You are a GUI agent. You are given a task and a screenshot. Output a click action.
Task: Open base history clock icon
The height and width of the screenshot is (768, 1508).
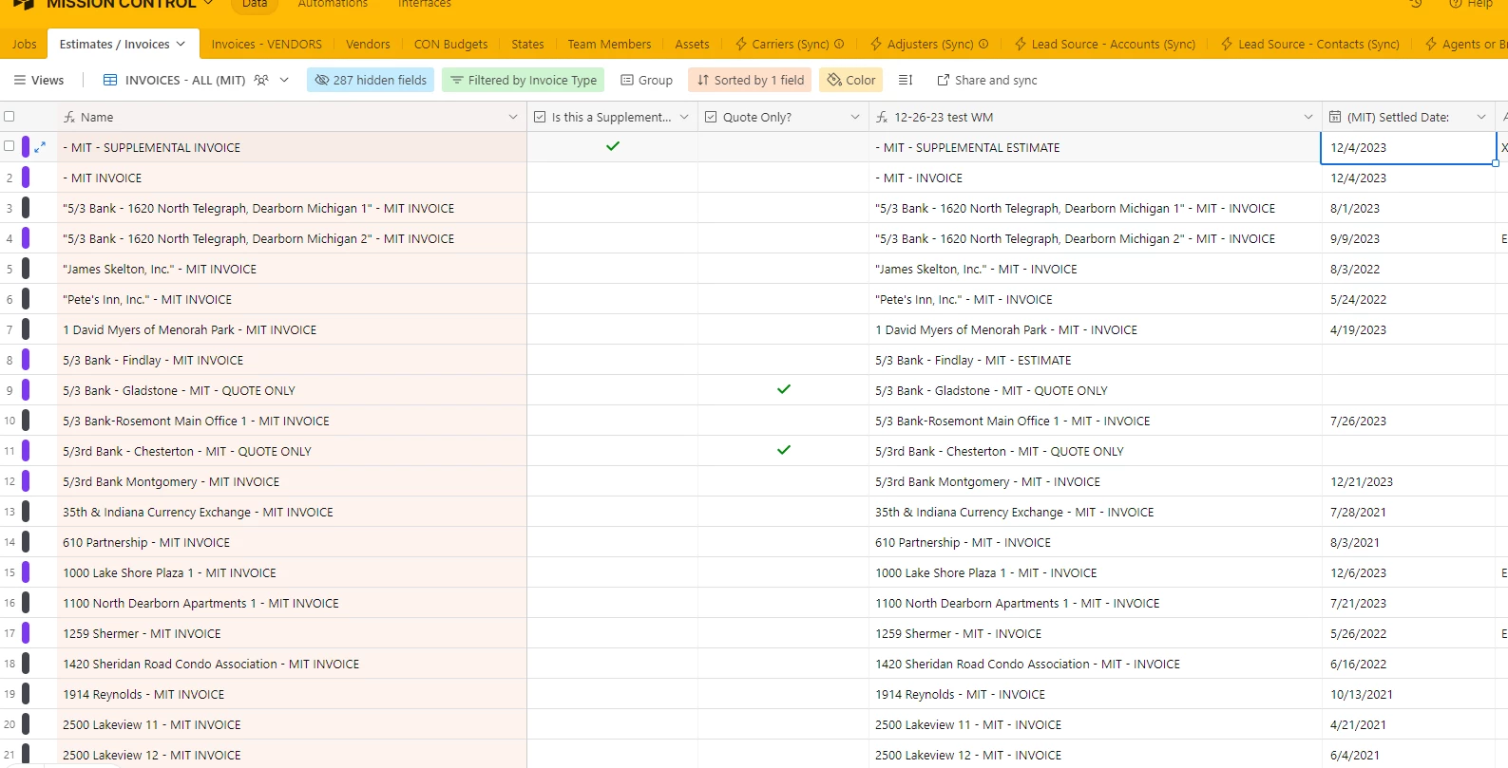click(x=1416, y=4)
